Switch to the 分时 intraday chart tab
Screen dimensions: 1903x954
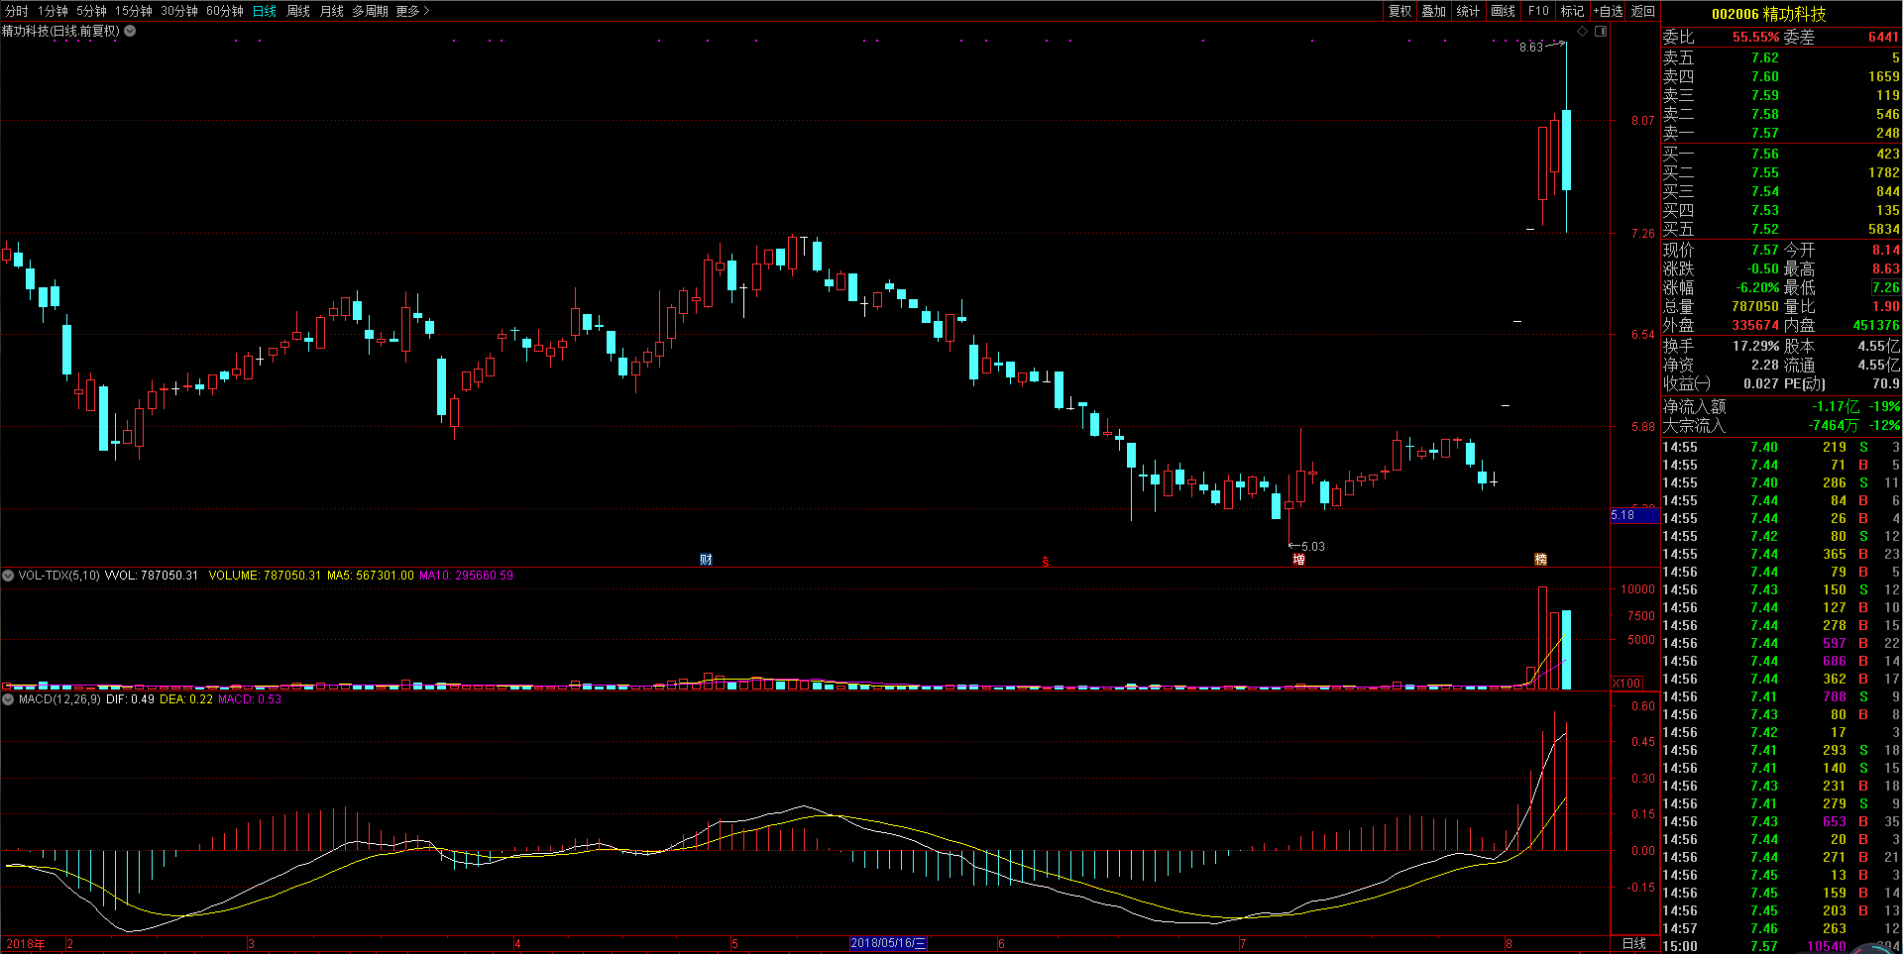pyautogui.click(x=17, y=11)
